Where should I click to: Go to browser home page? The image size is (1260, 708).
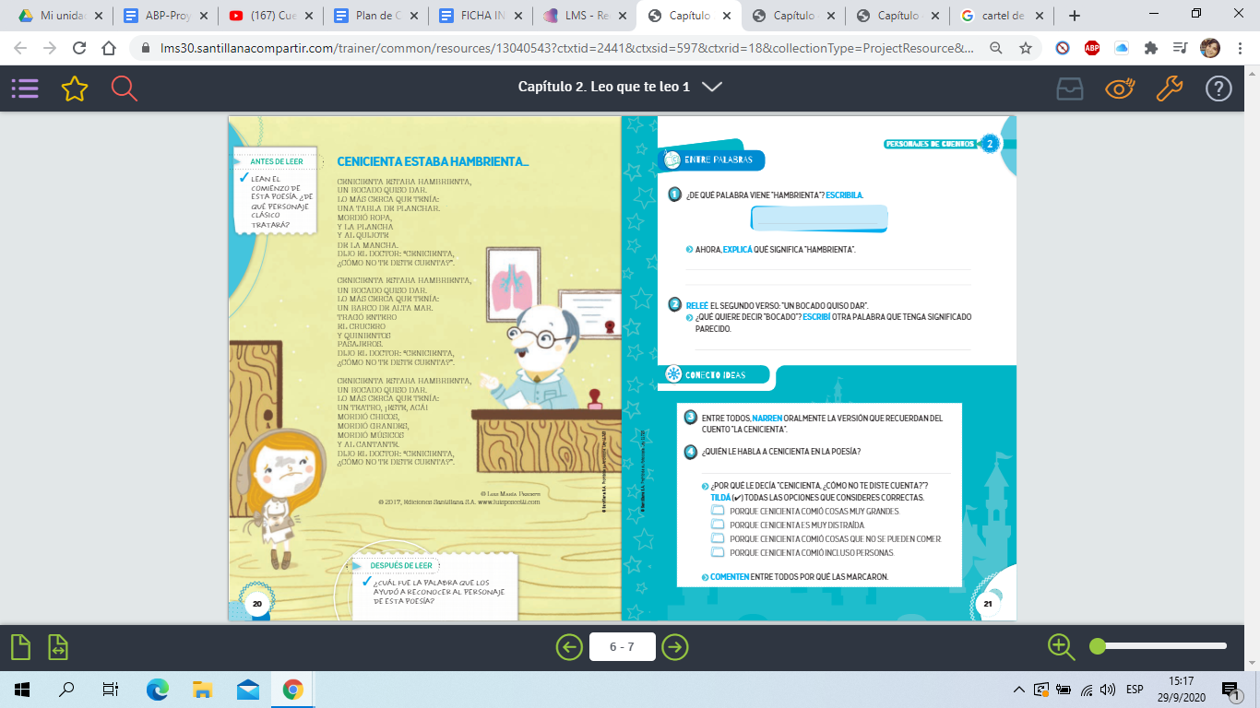[x=109, y=49]
